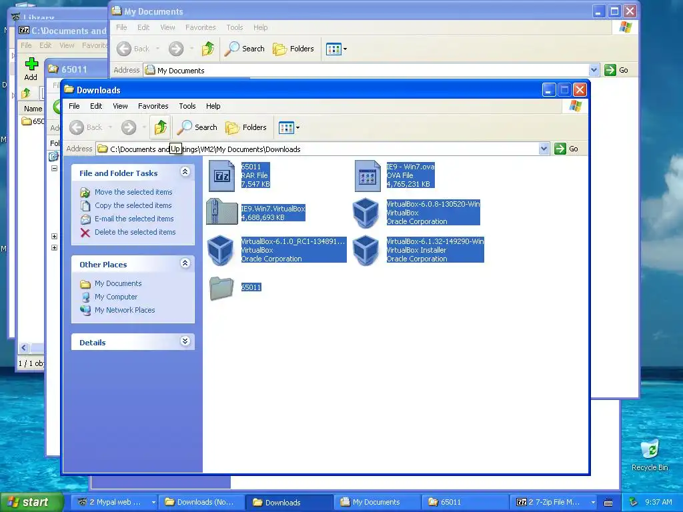Open the My Documents address dropdown

594,70
